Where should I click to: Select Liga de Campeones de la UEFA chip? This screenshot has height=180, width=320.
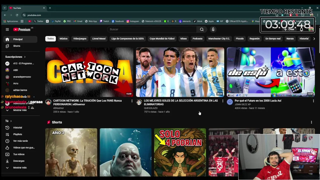pos(127,39)
